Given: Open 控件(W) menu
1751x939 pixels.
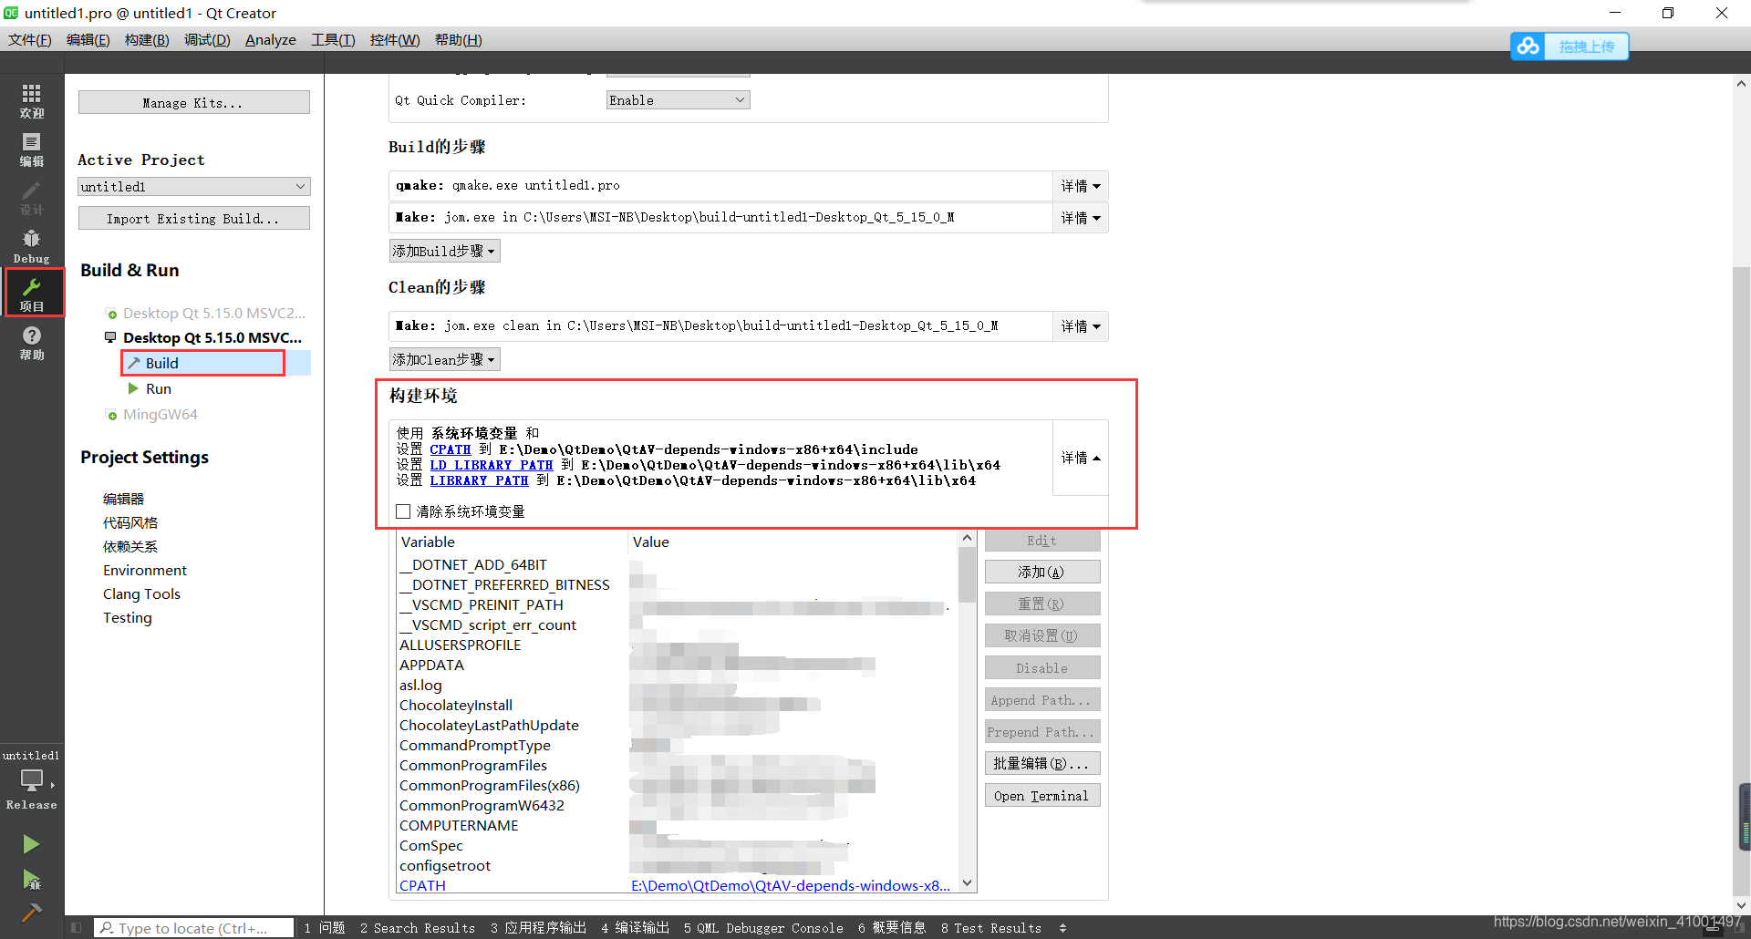Looking at the screenshot, I should pos(395,40).
